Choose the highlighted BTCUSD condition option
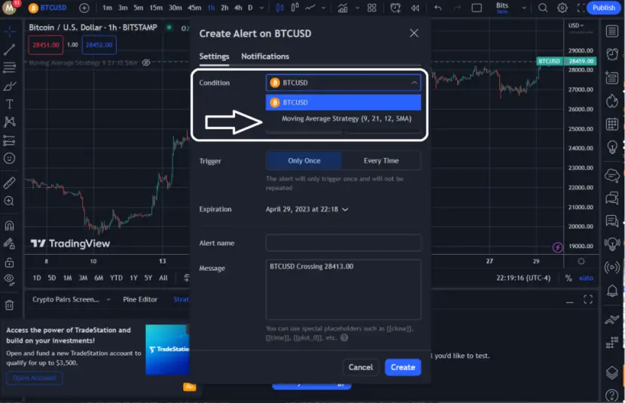This screenshot has width=625, height=403. (x=343, y=102)
